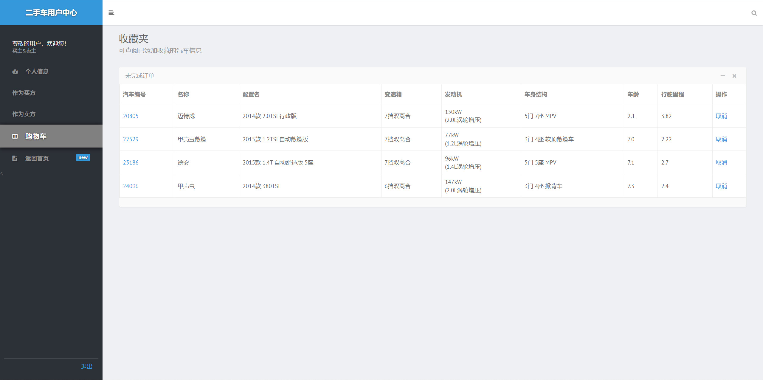The width and height of the screenshot is (763, 380).
Task: Select mileage value 3.82
Action: point(666,116)
